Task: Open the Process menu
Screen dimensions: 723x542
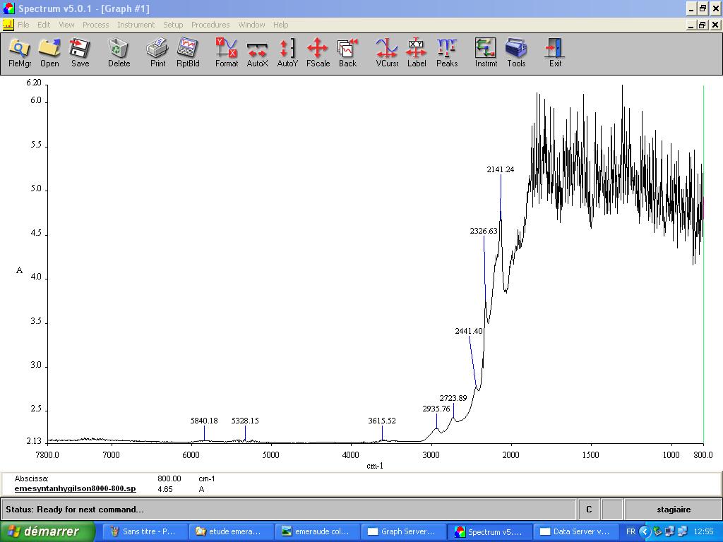Action: coord(95,25)
